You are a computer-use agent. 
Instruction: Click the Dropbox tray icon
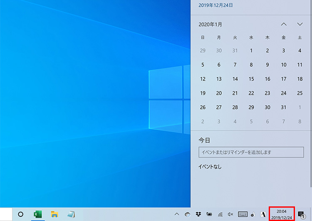pos(198,214)
